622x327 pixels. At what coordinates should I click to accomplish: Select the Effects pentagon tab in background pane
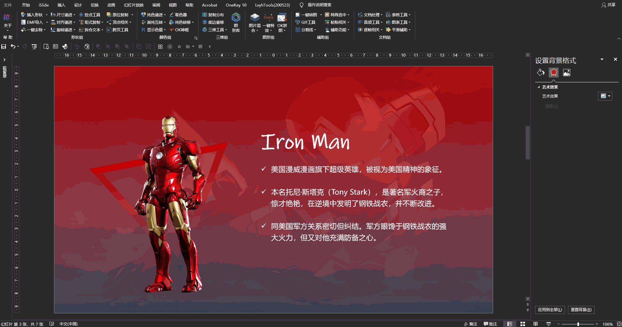coord(554,72)
